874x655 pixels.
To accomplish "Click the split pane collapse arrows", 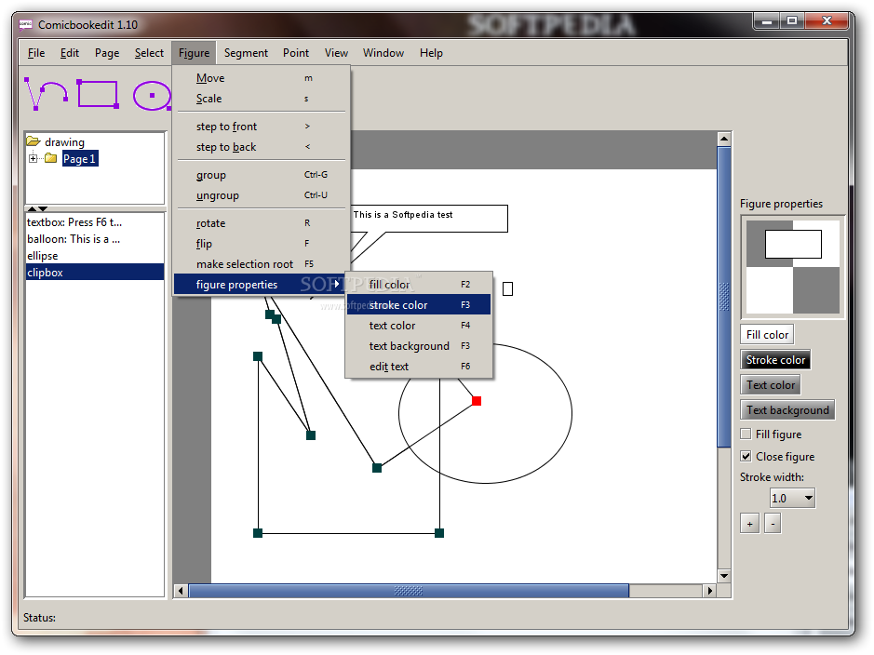I will [37, 208].
